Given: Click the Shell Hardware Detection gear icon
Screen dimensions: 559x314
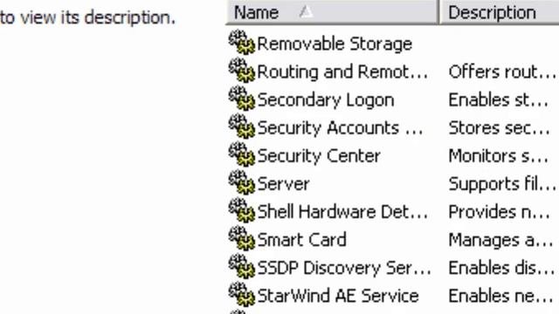Looking at the screenshot, I should point(242,210).
